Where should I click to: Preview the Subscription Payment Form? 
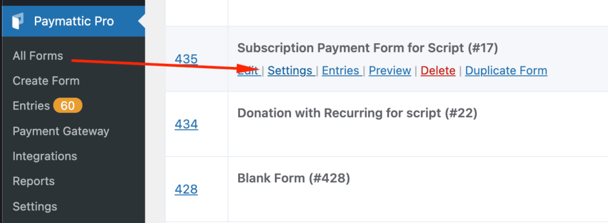pos(389,71)
